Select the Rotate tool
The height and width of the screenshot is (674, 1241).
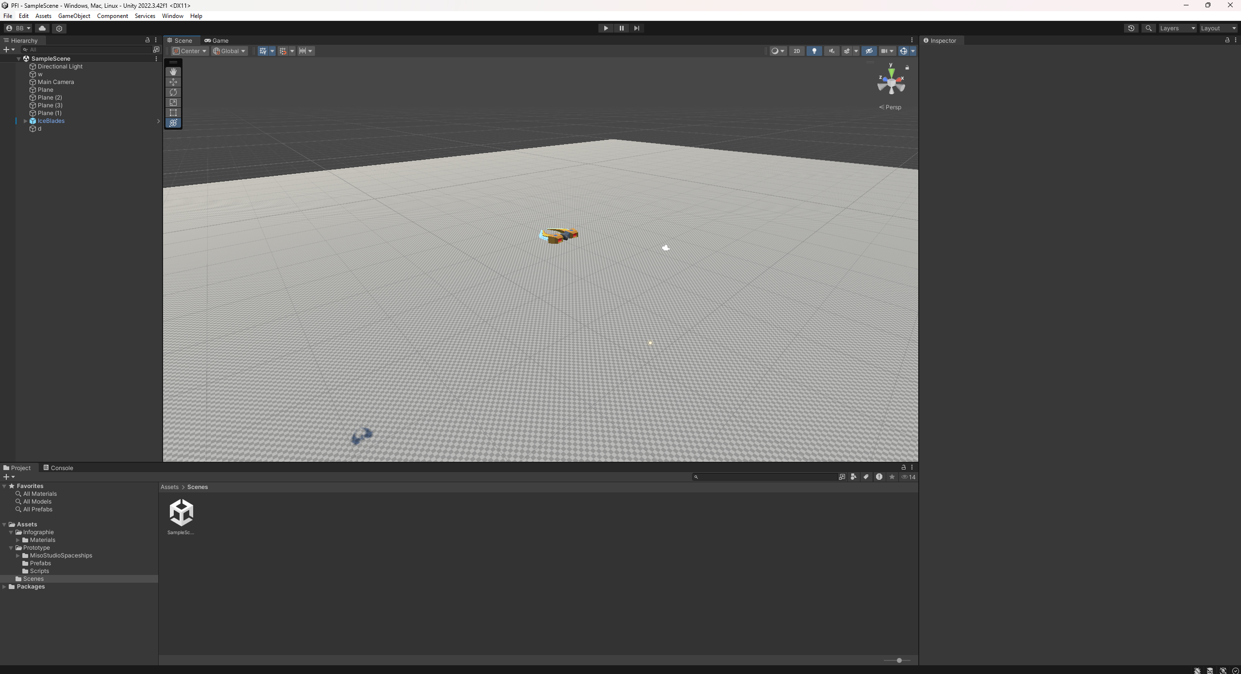click(x=173, y=92)
